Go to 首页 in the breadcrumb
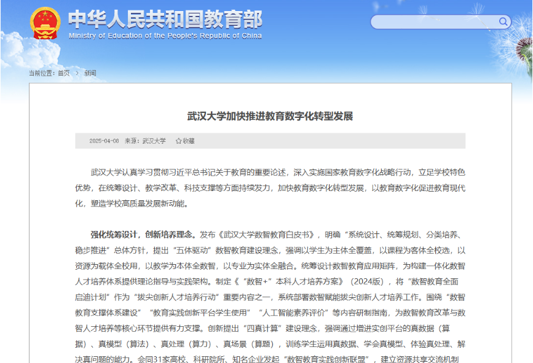Screen dimensions: 533x363 pos(64,73)
